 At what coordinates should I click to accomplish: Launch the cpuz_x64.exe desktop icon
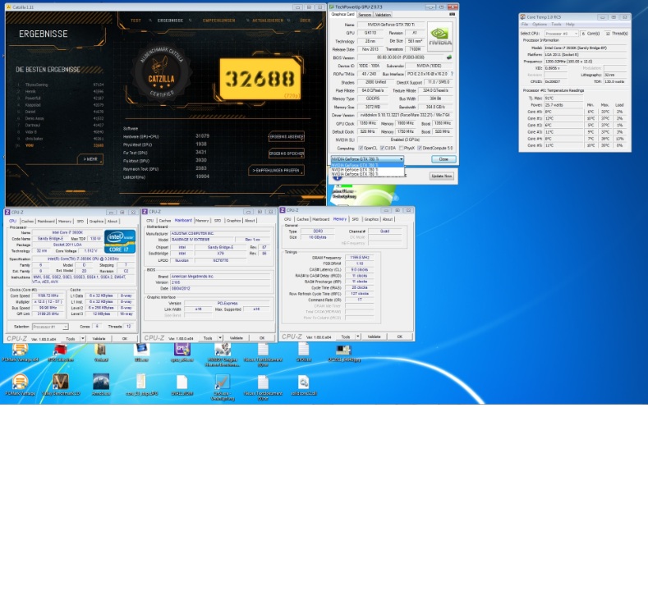[x=182, y=350]
